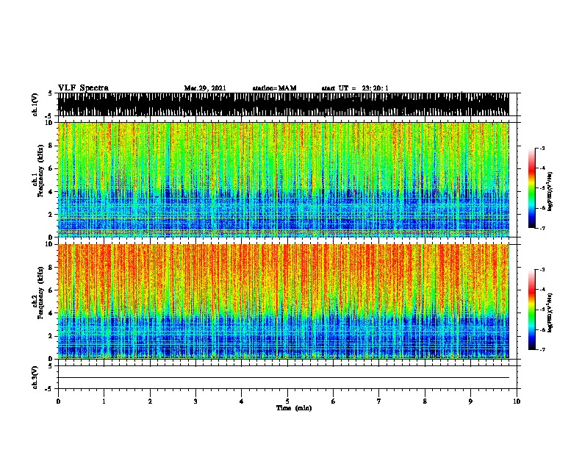Click the -3 label atop ch.1 colorbar
582x450 pixels.
(x=542, y=148)
